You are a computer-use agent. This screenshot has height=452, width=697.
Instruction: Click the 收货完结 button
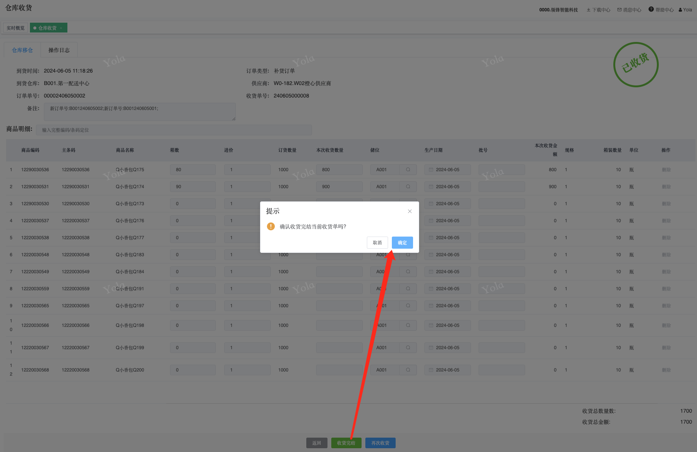click(346, 443)
